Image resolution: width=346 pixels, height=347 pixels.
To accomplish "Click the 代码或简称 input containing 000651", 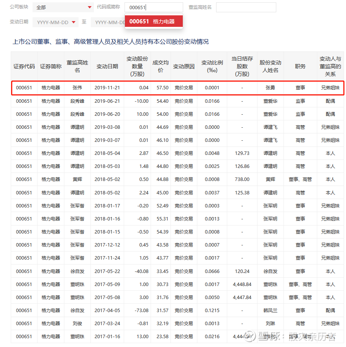I will 154,7.
